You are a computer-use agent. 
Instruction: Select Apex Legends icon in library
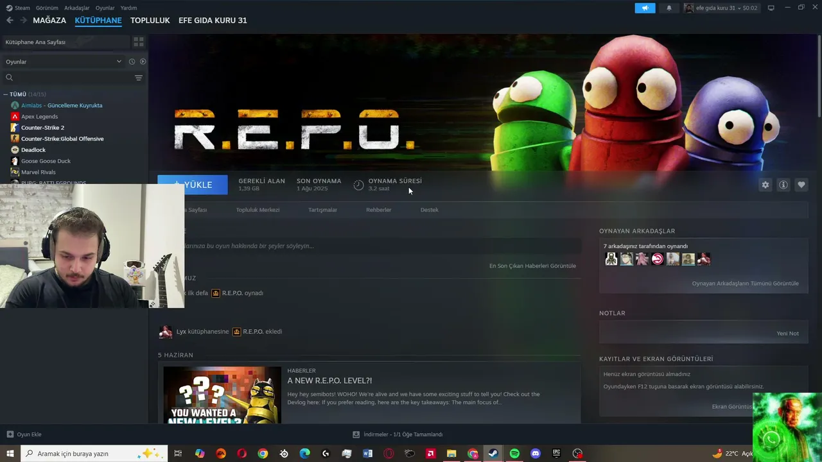[x=15, y=116]
